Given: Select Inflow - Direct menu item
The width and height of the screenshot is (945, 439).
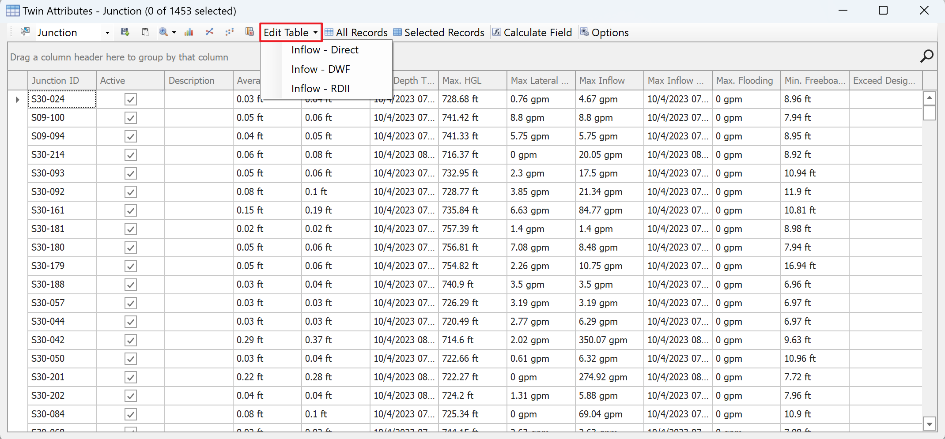Looking at the screenshot, I should tap(325, 50).
